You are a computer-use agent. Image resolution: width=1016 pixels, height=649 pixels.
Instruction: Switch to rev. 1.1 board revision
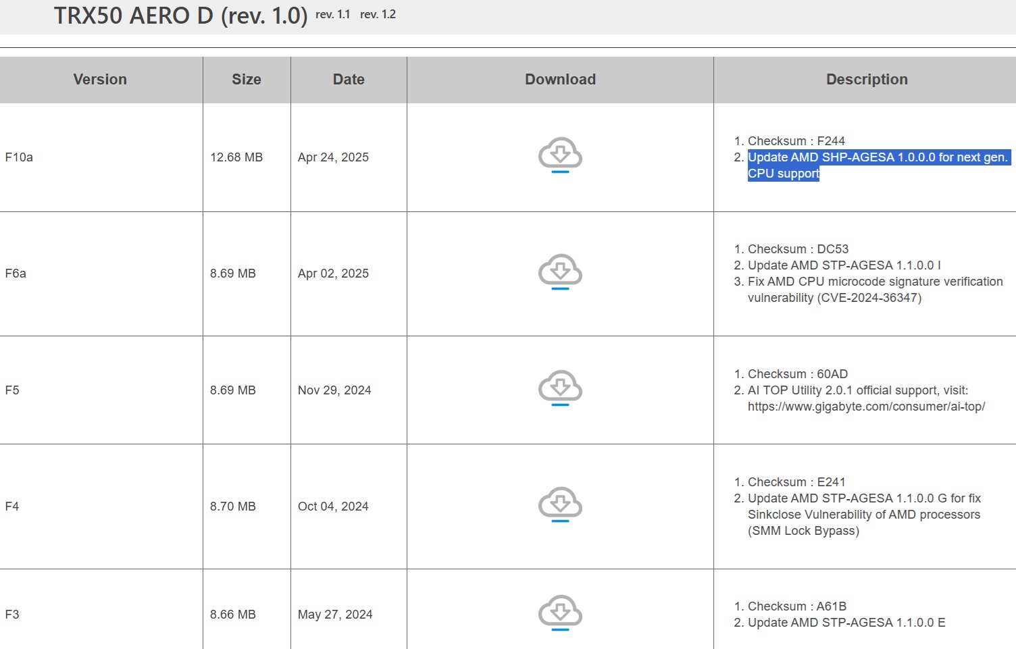click(x=332, y=14)
